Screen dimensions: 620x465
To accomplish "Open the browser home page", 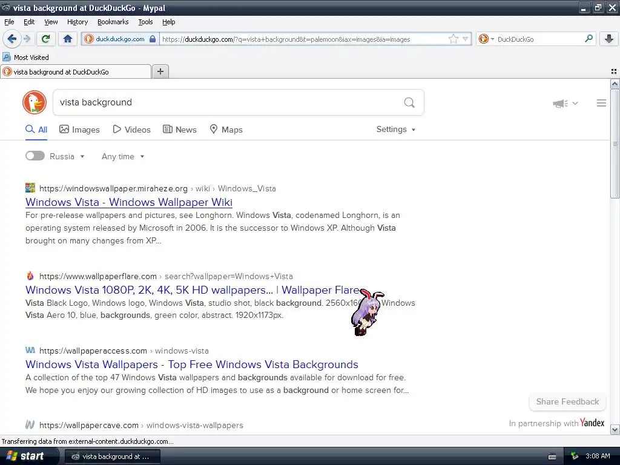I will coord(68,39).
